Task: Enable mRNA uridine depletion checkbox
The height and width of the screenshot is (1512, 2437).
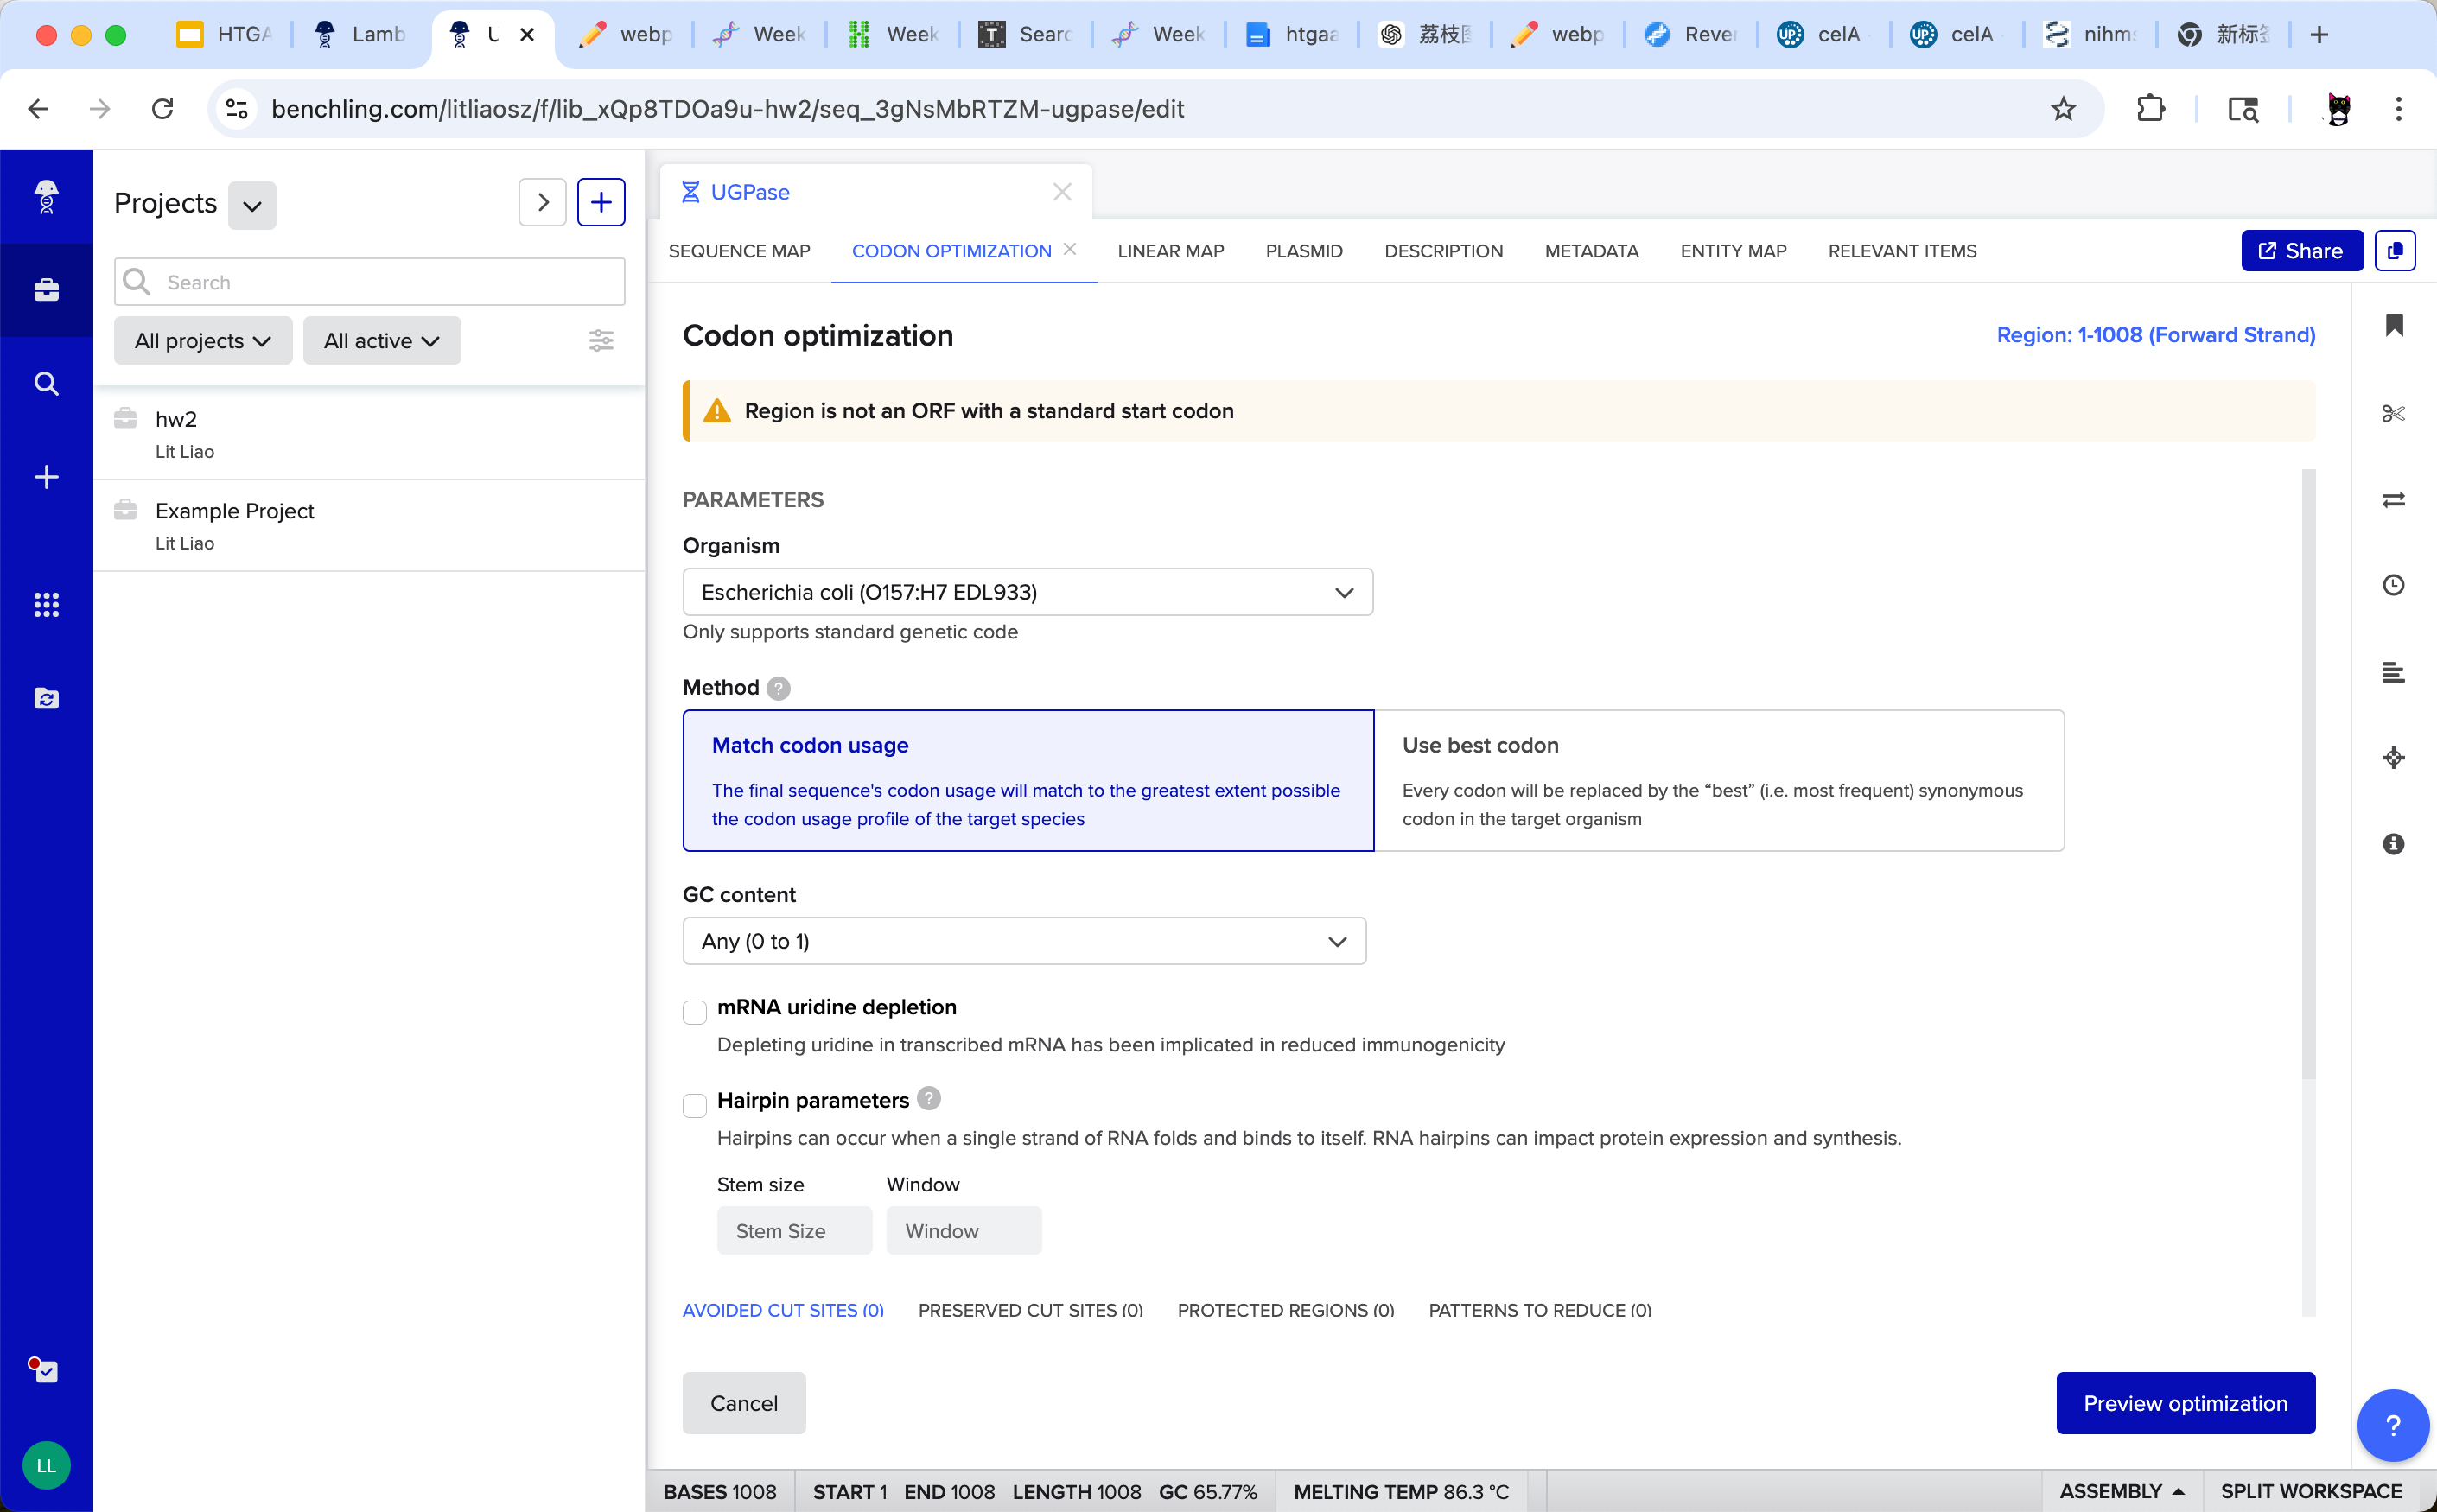Action: 695,1012
